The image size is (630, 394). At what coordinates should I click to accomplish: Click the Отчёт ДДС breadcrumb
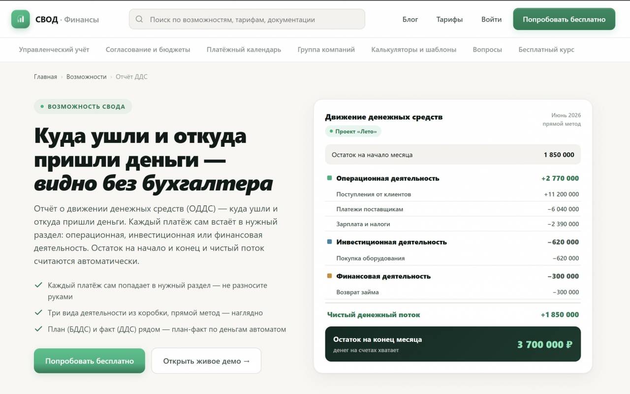(131, 77)
